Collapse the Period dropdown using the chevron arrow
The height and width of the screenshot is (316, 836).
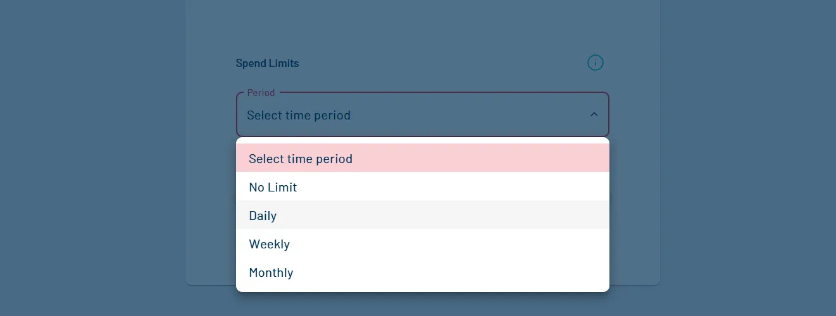594,114
